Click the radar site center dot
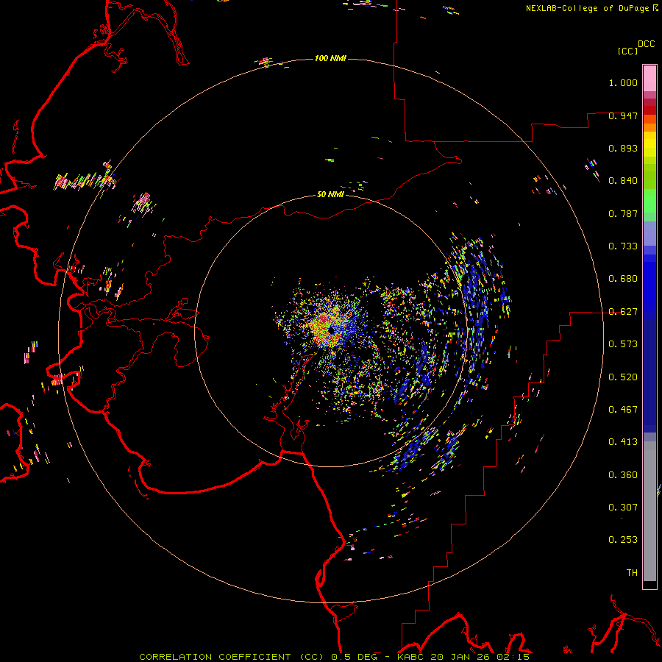The width and height of the screenshot is (662, 662). 332,330
